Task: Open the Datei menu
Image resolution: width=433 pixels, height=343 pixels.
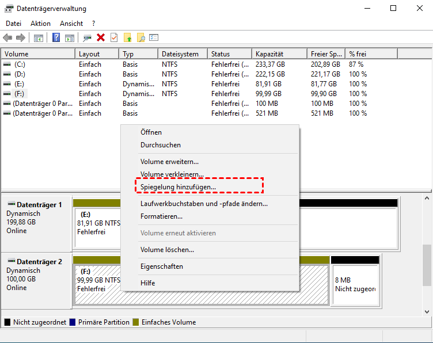Action: pos(14,24)
